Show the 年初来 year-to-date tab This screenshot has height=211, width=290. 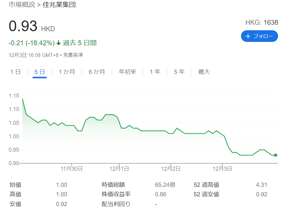tap(127, 72)
